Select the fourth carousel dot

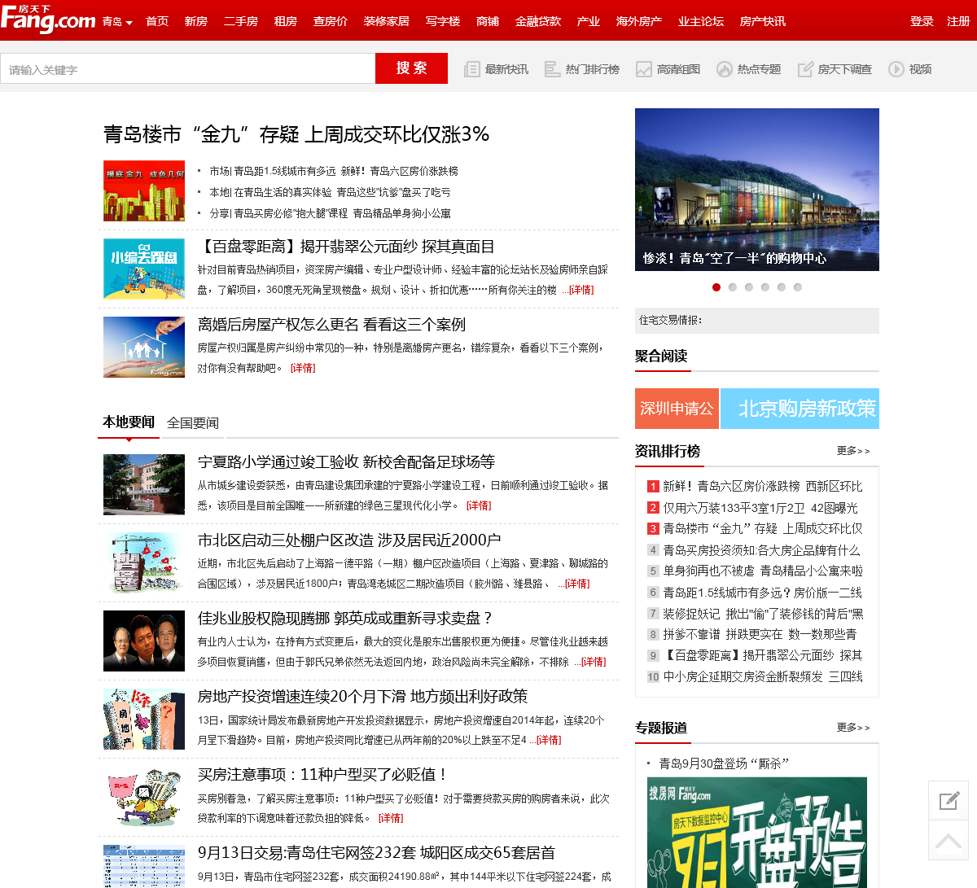765,287
